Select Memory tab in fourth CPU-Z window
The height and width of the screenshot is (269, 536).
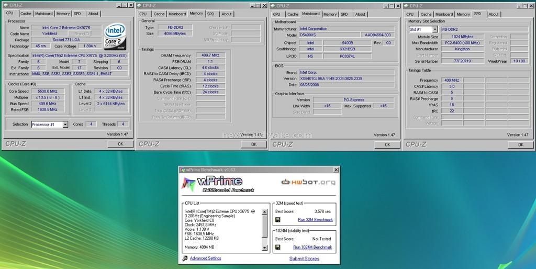click(463, 14)
